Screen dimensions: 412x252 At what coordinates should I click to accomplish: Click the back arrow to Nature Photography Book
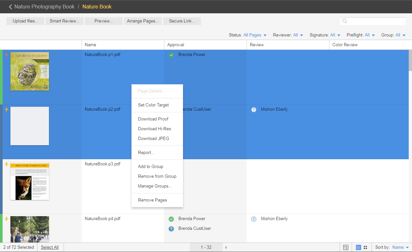click(x=10, y=7)
